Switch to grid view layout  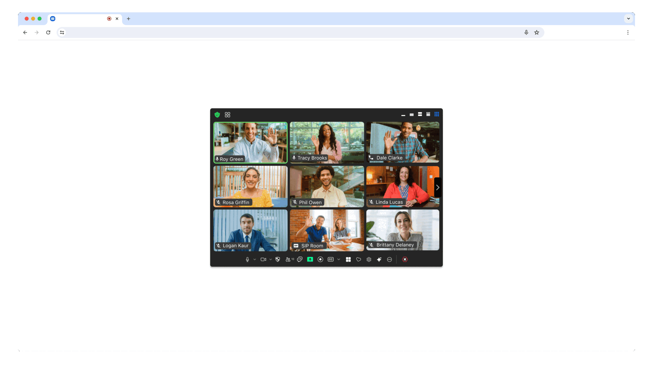(x=436, y=114)
